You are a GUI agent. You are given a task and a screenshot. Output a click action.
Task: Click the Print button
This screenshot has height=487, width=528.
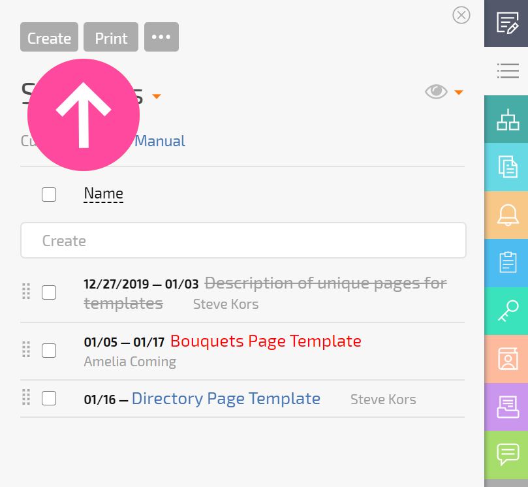point(111,37)
